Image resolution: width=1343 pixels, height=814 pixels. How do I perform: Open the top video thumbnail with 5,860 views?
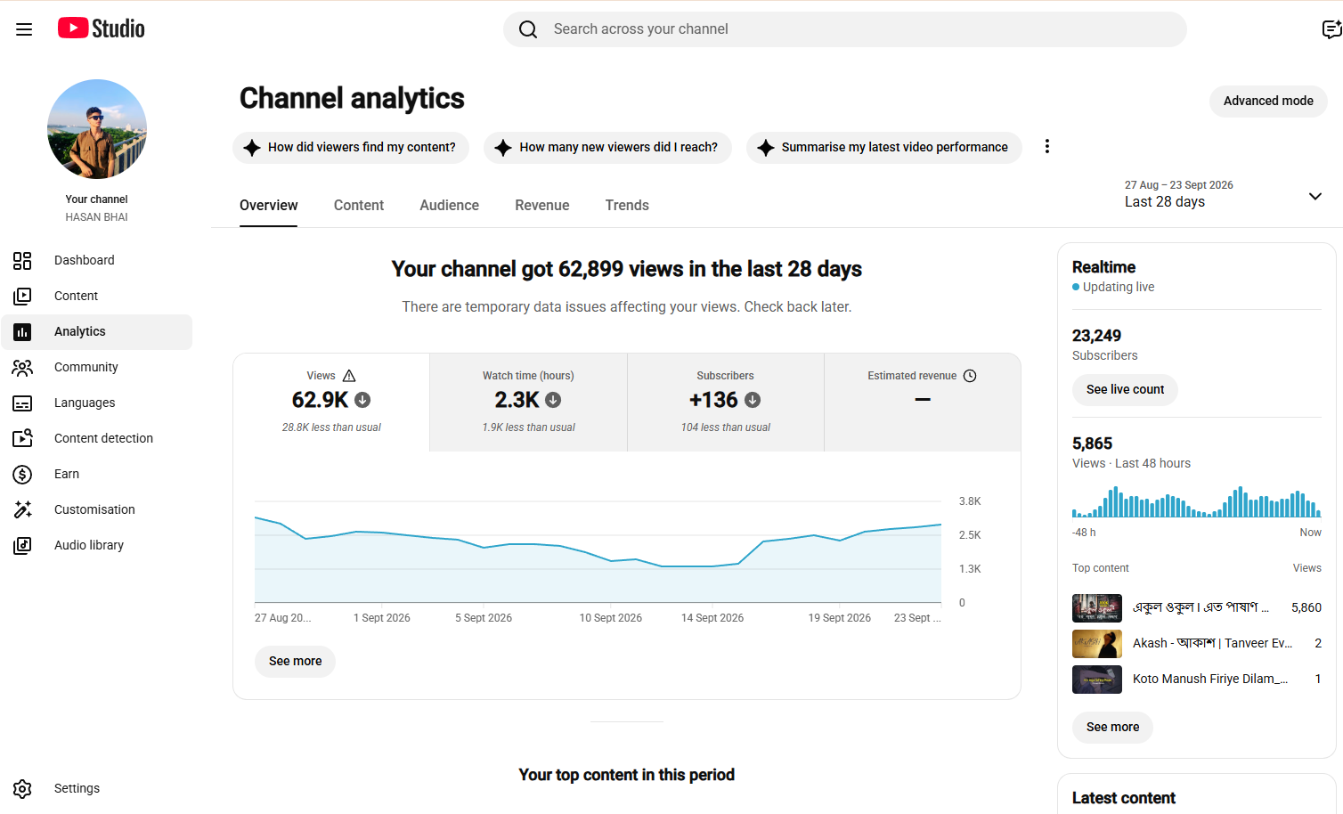(x=1097, y=607)
